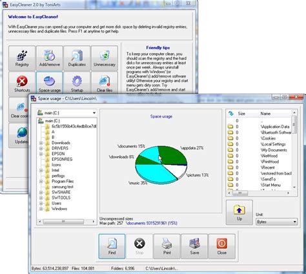Screen dimensions: 306x274
Task: Expand the Users folder node
Action: [x=41, y=204]
